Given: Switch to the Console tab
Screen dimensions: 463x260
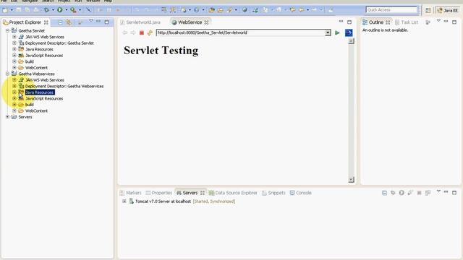Looking at the screenshot, I should (x=301, y=193).
